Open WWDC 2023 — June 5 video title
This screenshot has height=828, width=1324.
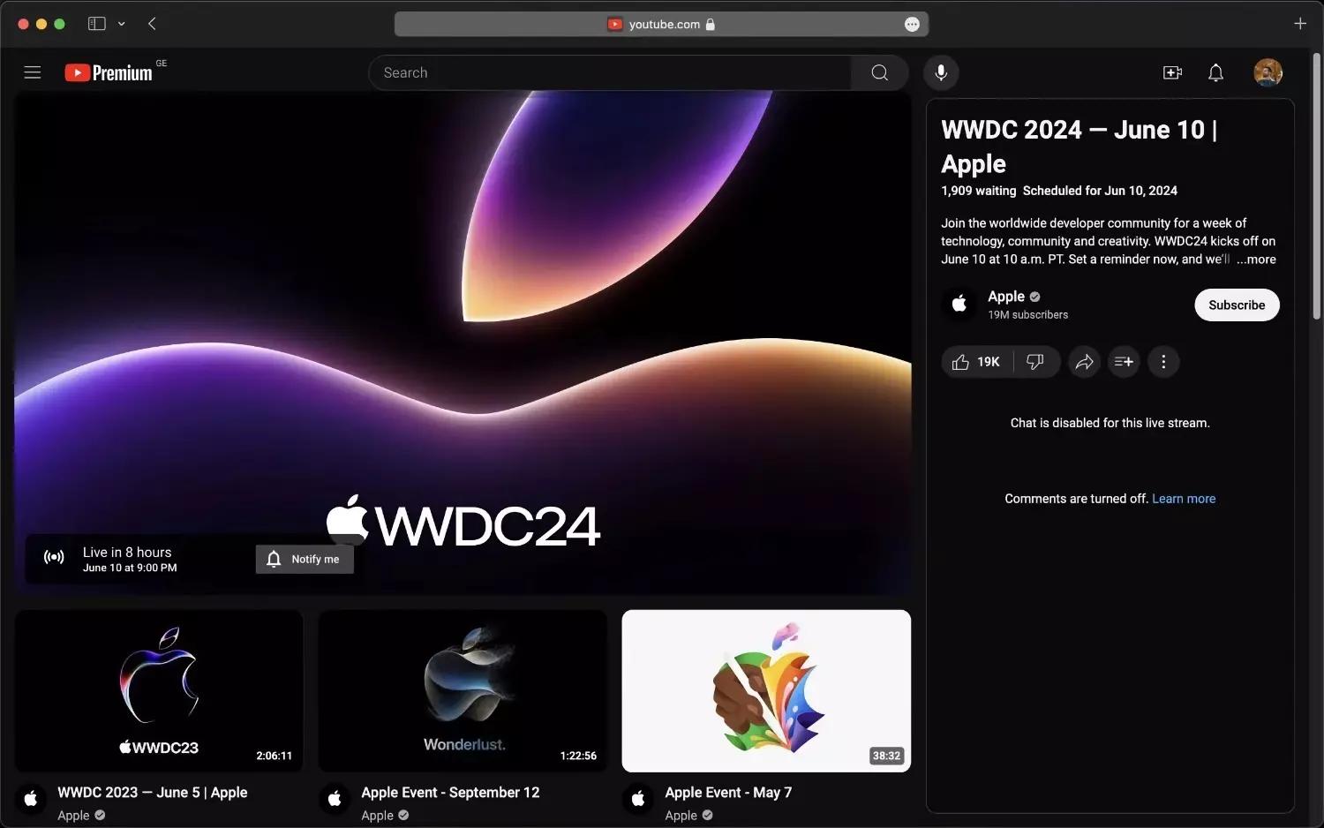tap(153, 793)
